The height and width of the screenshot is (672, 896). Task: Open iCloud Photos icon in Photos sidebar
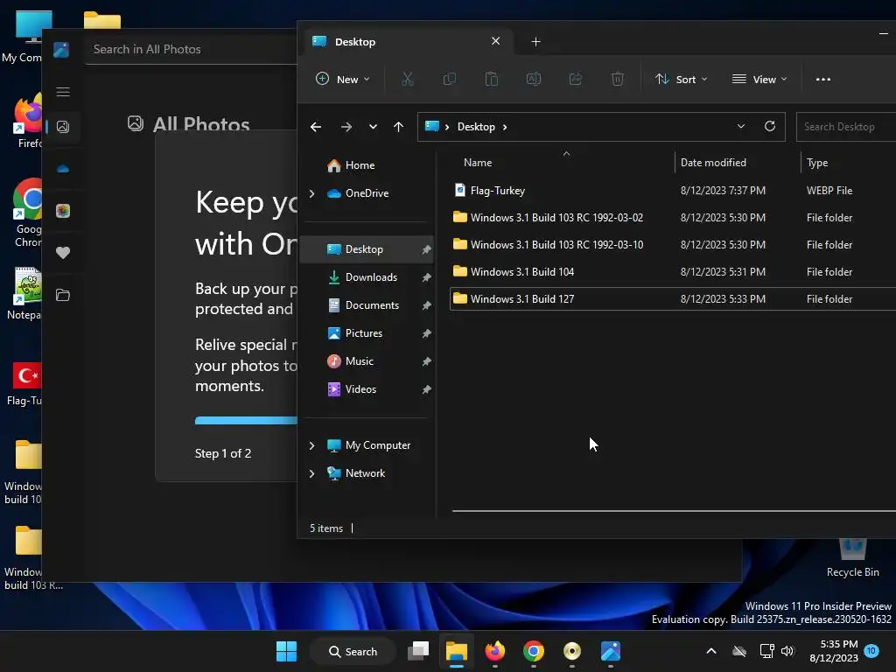click(x=63, y=211)
